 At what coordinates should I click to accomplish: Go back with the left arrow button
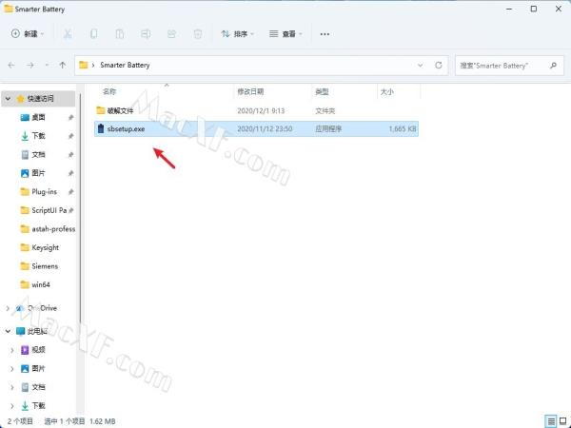(11, 65)
